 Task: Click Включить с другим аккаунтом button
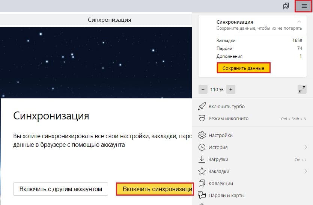pyautogui.click(x=60, y=189)
